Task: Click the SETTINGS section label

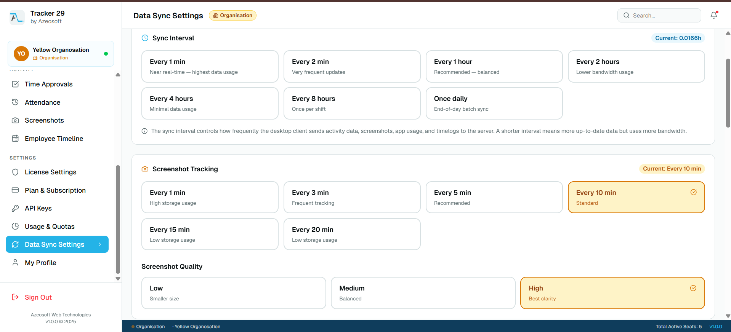Action: click(x=23, y=158)
